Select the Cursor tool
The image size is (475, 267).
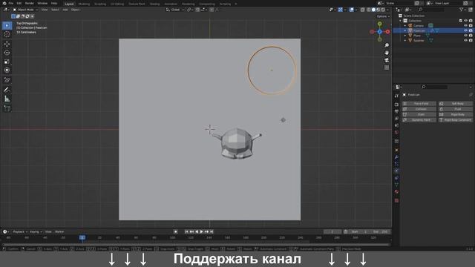7,34
